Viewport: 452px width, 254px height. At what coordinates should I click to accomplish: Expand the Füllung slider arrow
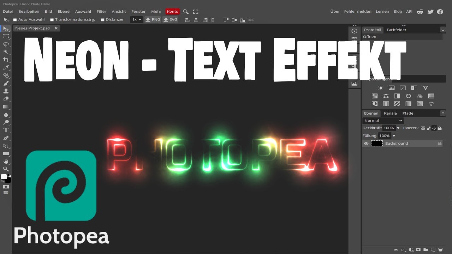(394, 136)
